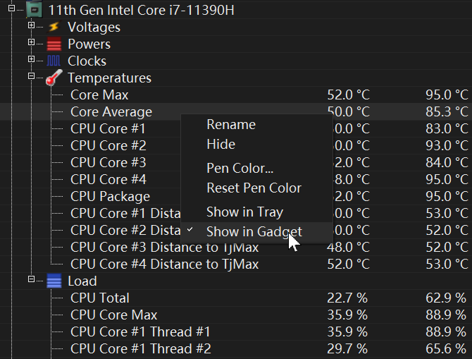Click CPU Core #2 max value 93.0 °C
This screenshot has width=472, height=359.
coord(447,145)
